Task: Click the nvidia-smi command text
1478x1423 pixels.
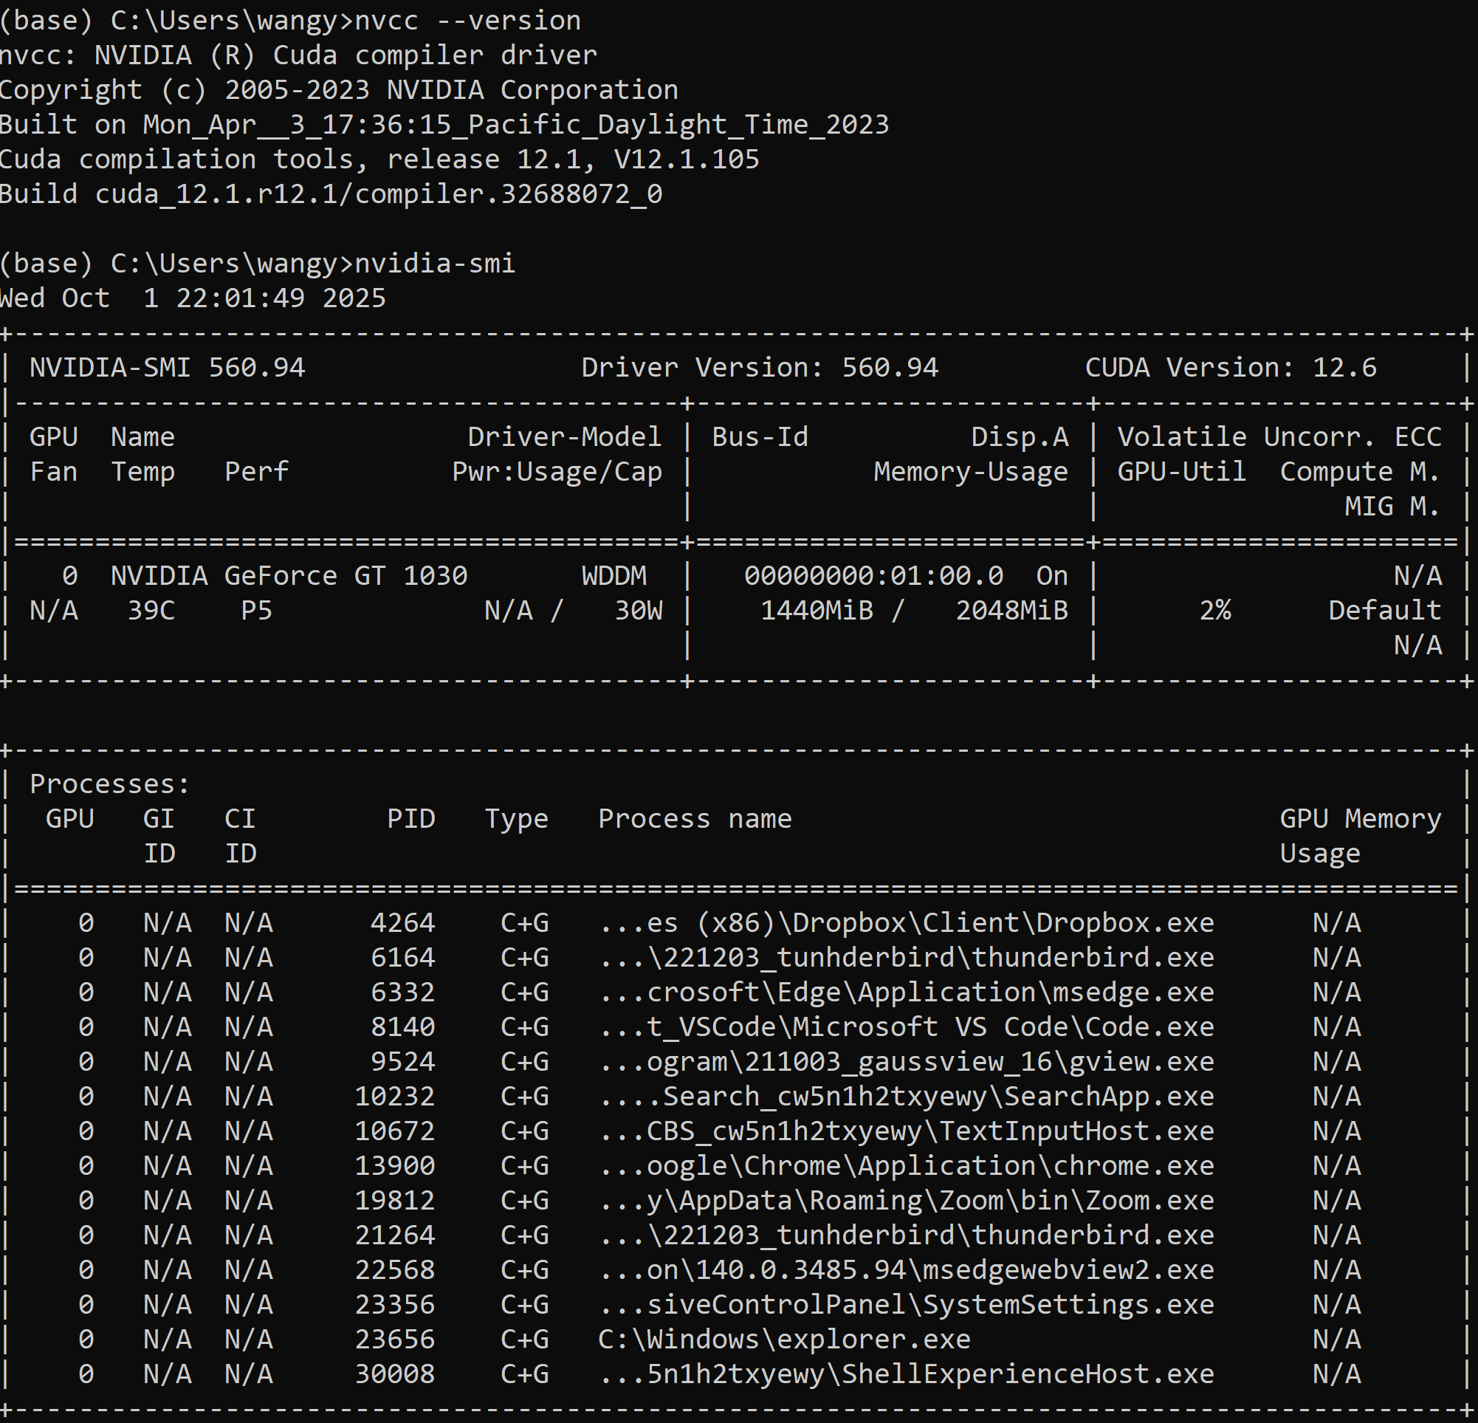Action: click(435, 263)
